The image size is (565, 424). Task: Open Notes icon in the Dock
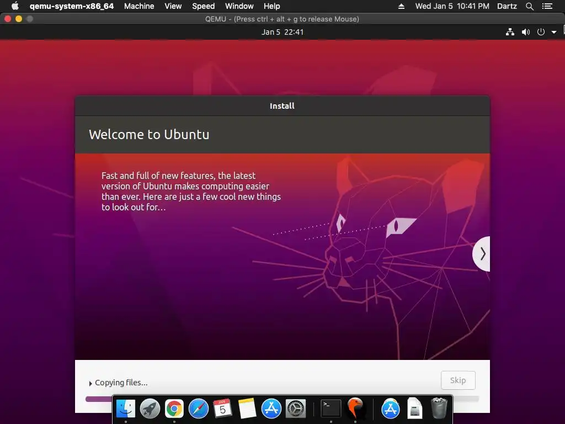point(247,409)
